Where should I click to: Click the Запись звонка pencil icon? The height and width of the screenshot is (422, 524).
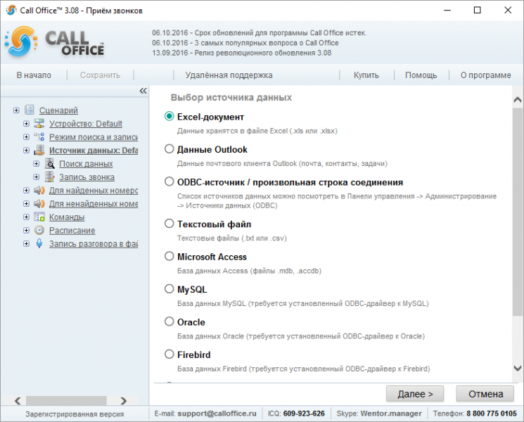(49, 177)
